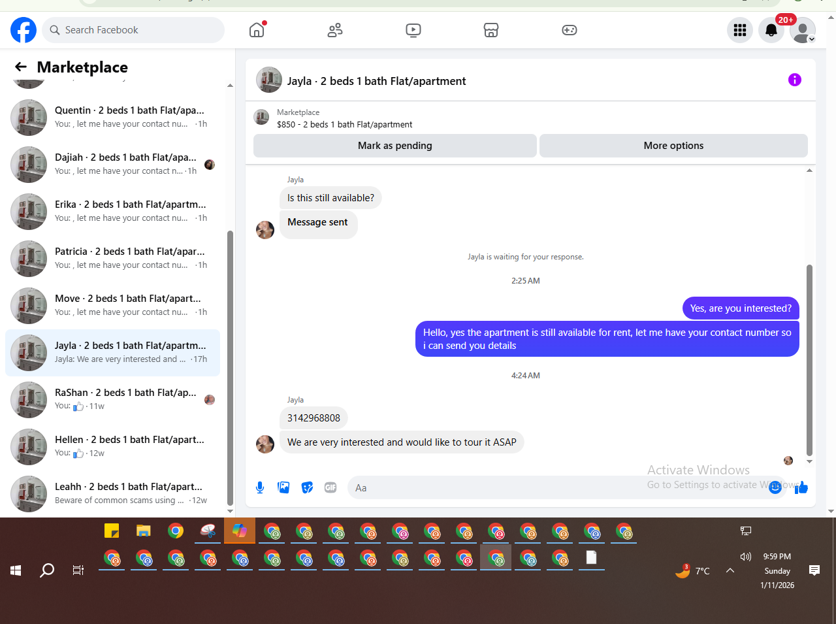The image size is (836, 624).
Task: Attach a photo with the image icon
Action: pos(283,487)
